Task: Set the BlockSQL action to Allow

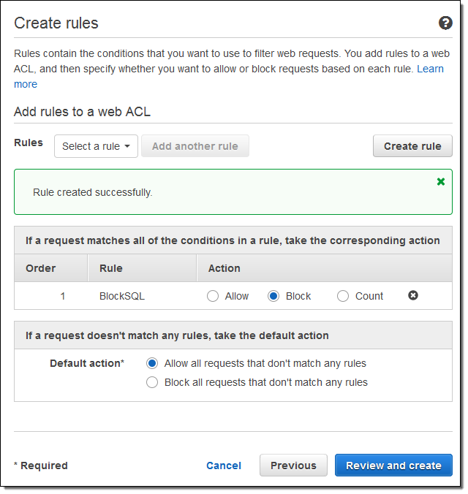Action: tap(213, 296)
